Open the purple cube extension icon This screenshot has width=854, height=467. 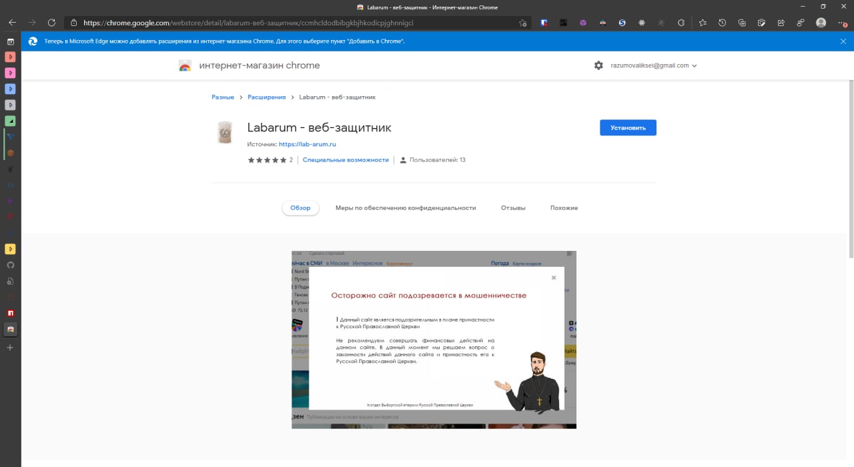click(x=582, y=23)
